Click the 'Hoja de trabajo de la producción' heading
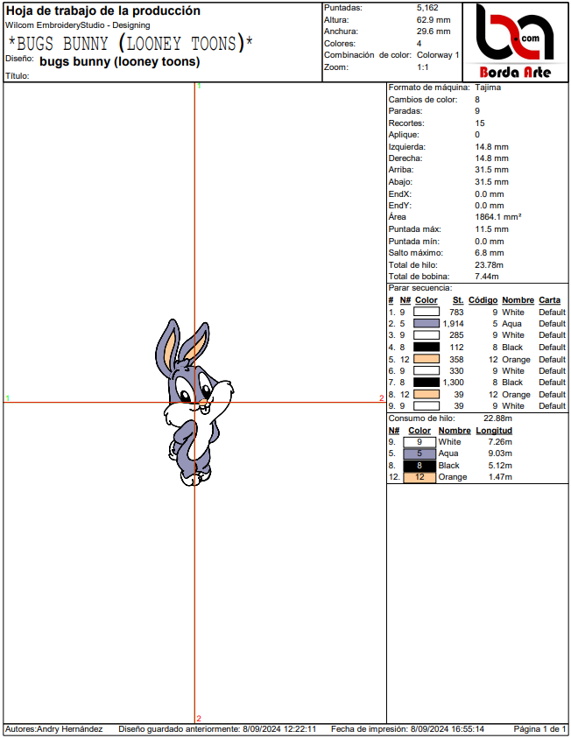This screenshot has width=571, height=738. pos(103,11)
